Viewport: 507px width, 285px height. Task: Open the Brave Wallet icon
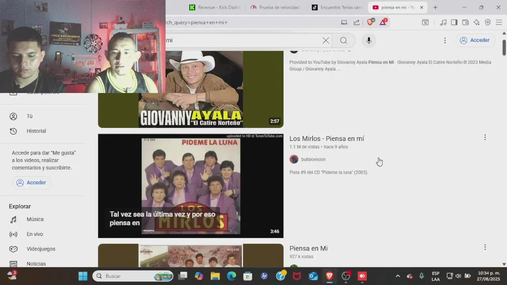465,23
